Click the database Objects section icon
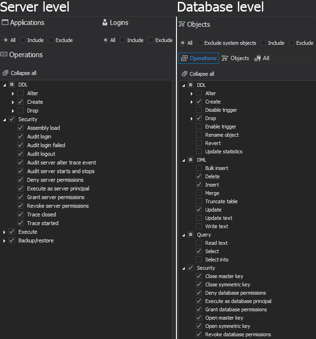Image resolution: width=316 pixels, height=339 pixels. pyautogui.click(x=182, y=24)
